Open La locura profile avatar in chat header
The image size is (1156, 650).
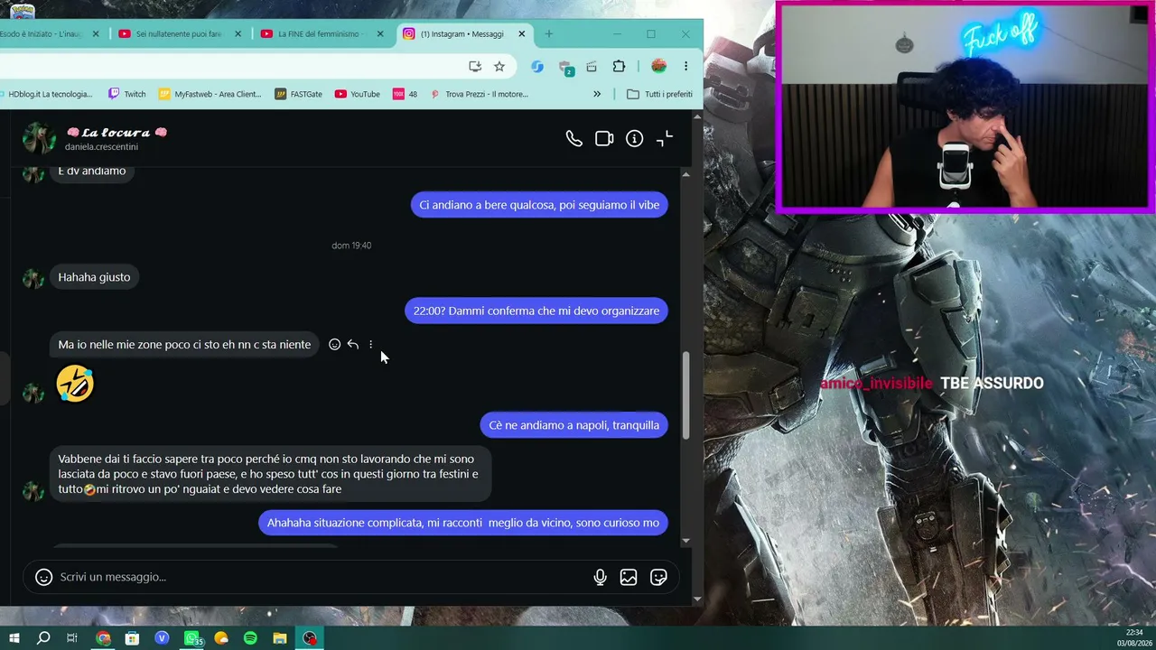(39, 138)
